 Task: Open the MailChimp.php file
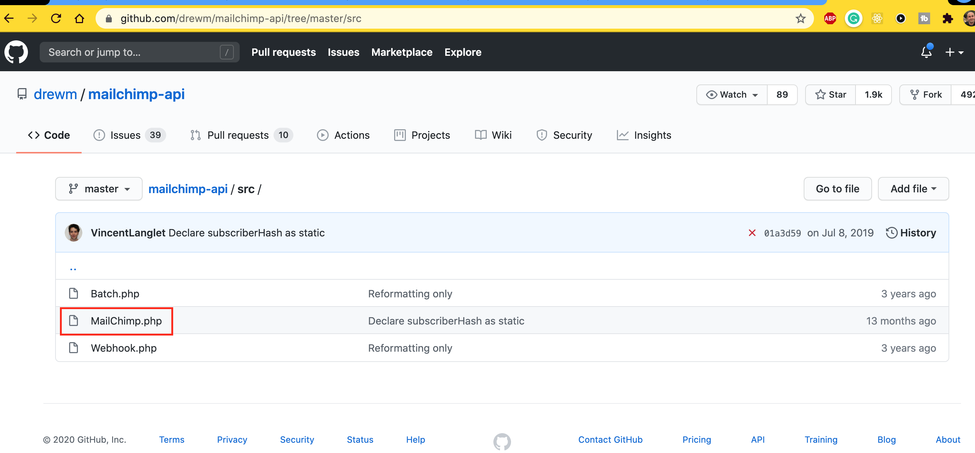(126, 321)
